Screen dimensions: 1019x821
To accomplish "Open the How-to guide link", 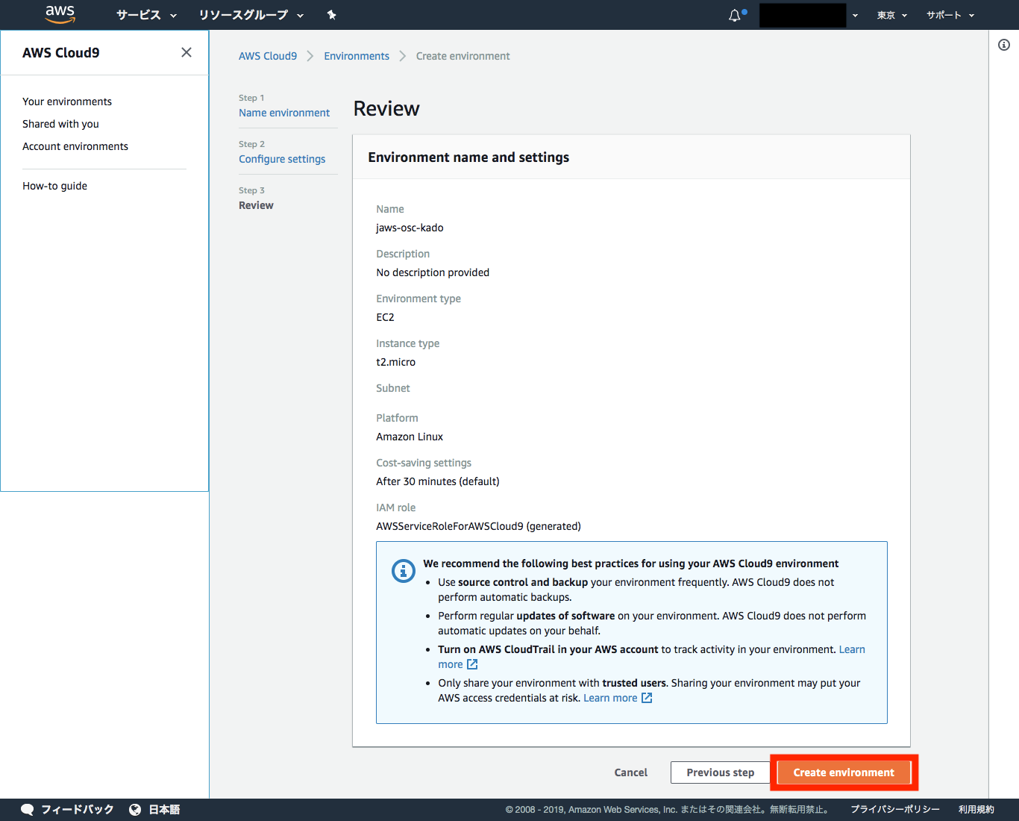I will tap(54, 186).
